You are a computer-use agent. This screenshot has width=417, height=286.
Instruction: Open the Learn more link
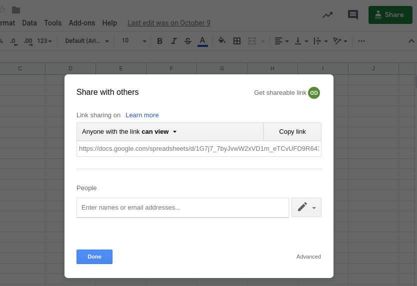(x=142, y=115)
